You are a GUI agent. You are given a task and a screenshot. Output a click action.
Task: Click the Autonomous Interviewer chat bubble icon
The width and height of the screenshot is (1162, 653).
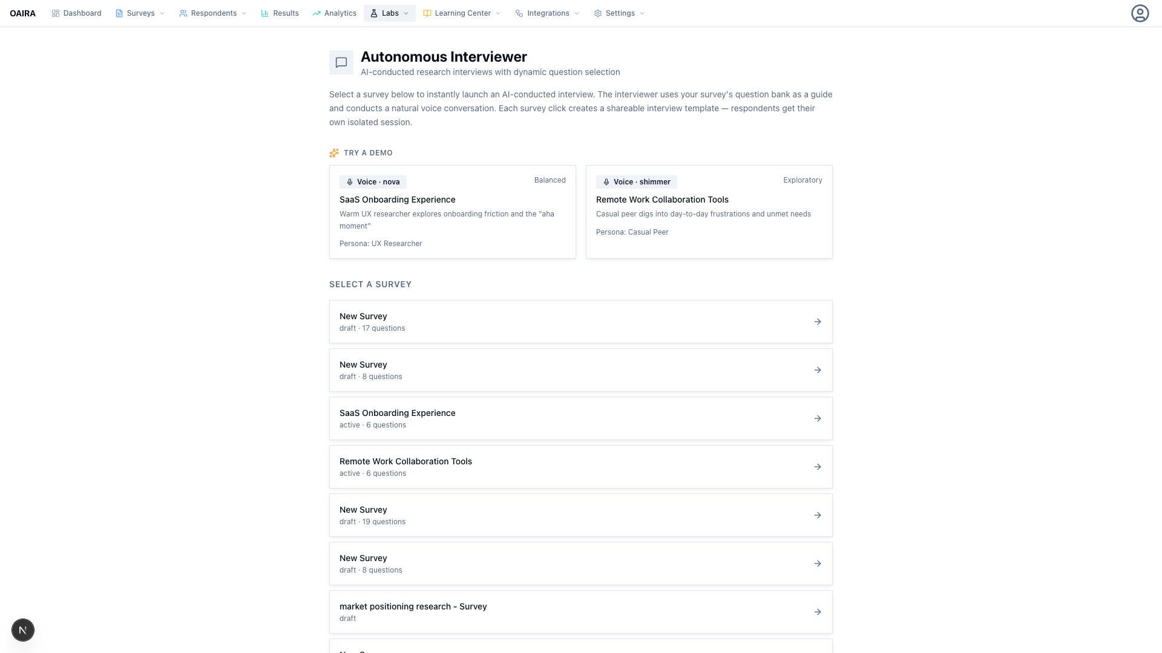[x=341, y=62]
